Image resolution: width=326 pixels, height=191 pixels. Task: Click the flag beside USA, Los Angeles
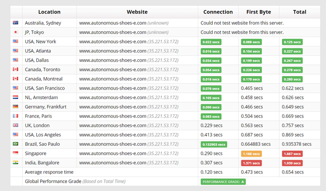pos(15,134)
